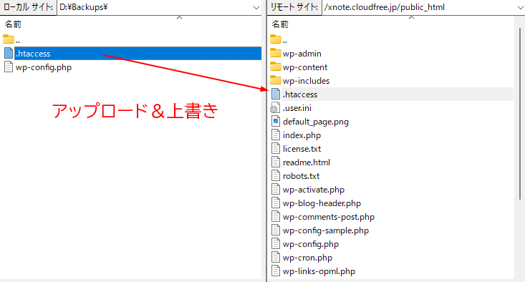Click the リモート サイト label

pos(294,7)
